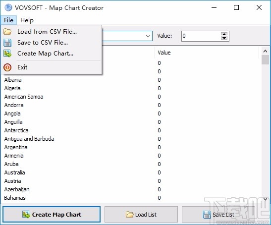
Task: Click the red power icon beside Exit
Action: tap(7, 67)
